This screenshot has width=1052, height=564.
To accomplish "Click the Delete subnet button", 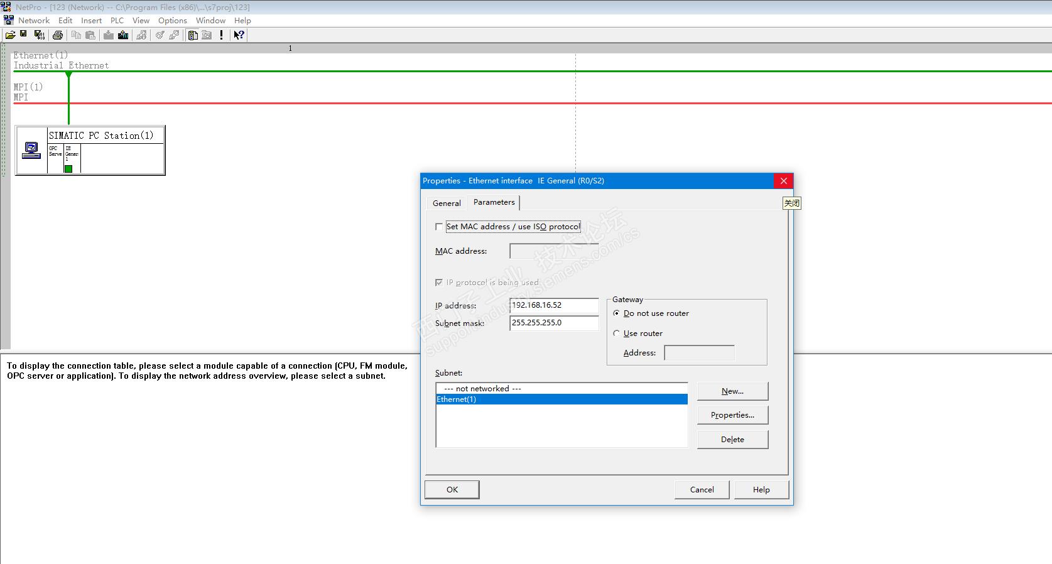I will [732, 440].
